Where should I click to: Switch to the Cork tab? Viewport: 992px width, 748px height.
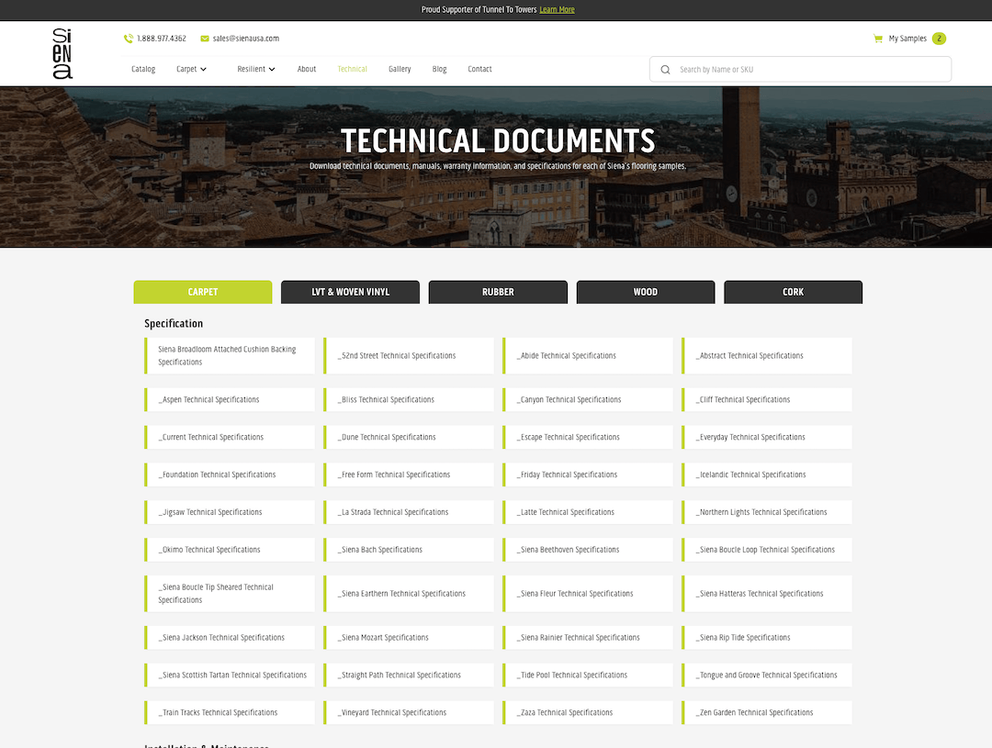(793, 292)
